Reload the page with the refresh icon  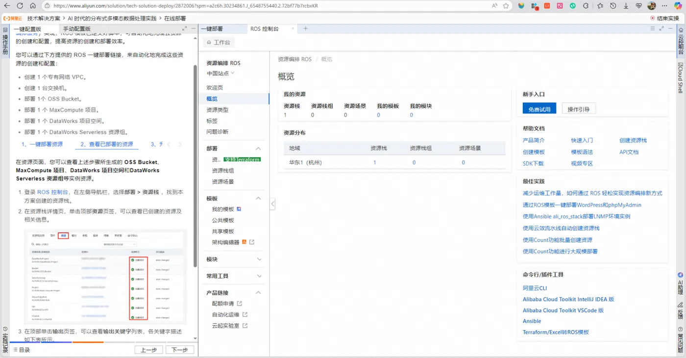[20, 6]
